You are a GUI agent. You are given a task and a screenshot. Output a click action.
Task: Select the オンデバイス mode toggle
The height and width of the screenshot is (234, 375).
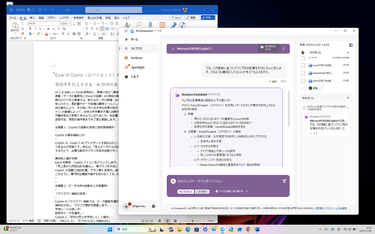tap(185, 192)
